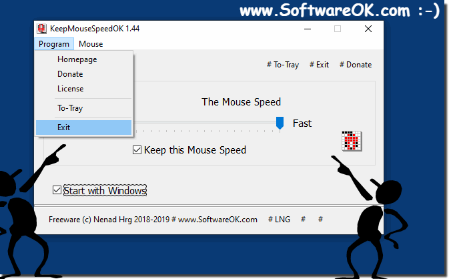The height and width of the screenshot is (279, 449).
Task: Open the Program menu
Action: [x=54, y=44]
